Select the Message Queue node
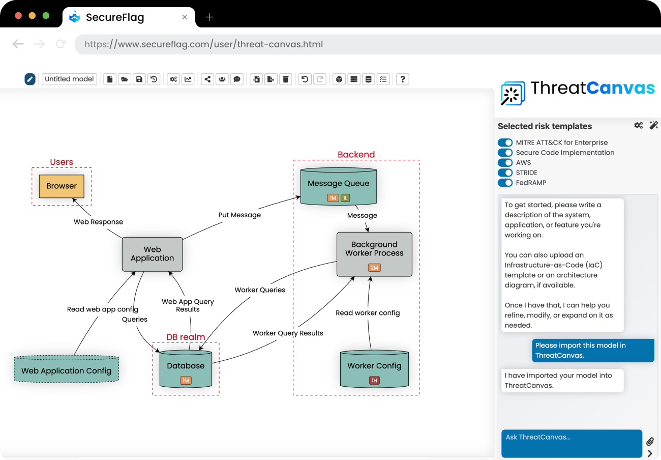The height and width of the screenshot is (460, 661). [339, 186]
